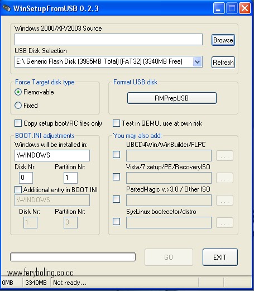Tick the PartedMagic / Other ISO checkbox
The height and width of the screenshot is (291, 254).
coord(116,199)
